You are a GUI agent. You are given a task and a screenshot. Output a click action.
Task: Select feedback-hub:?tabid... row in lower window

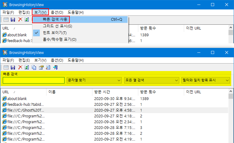(x=114, y=105)
